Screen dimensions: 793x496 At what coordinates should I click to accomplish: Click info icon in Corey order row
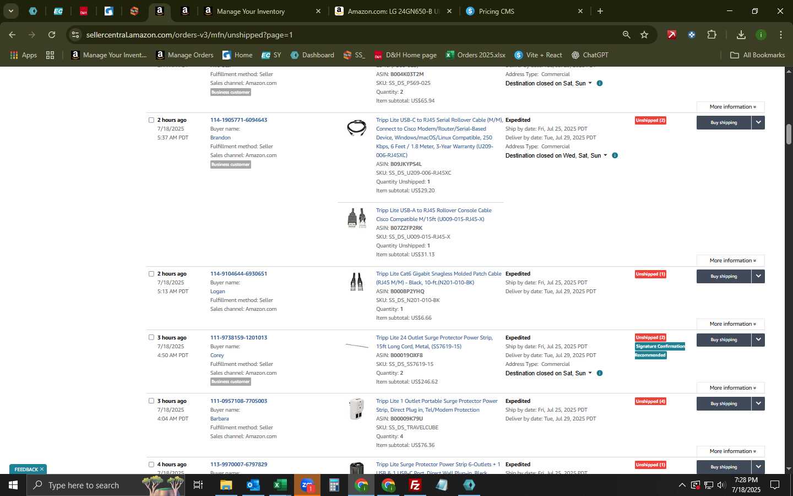[x=600, y=373]
